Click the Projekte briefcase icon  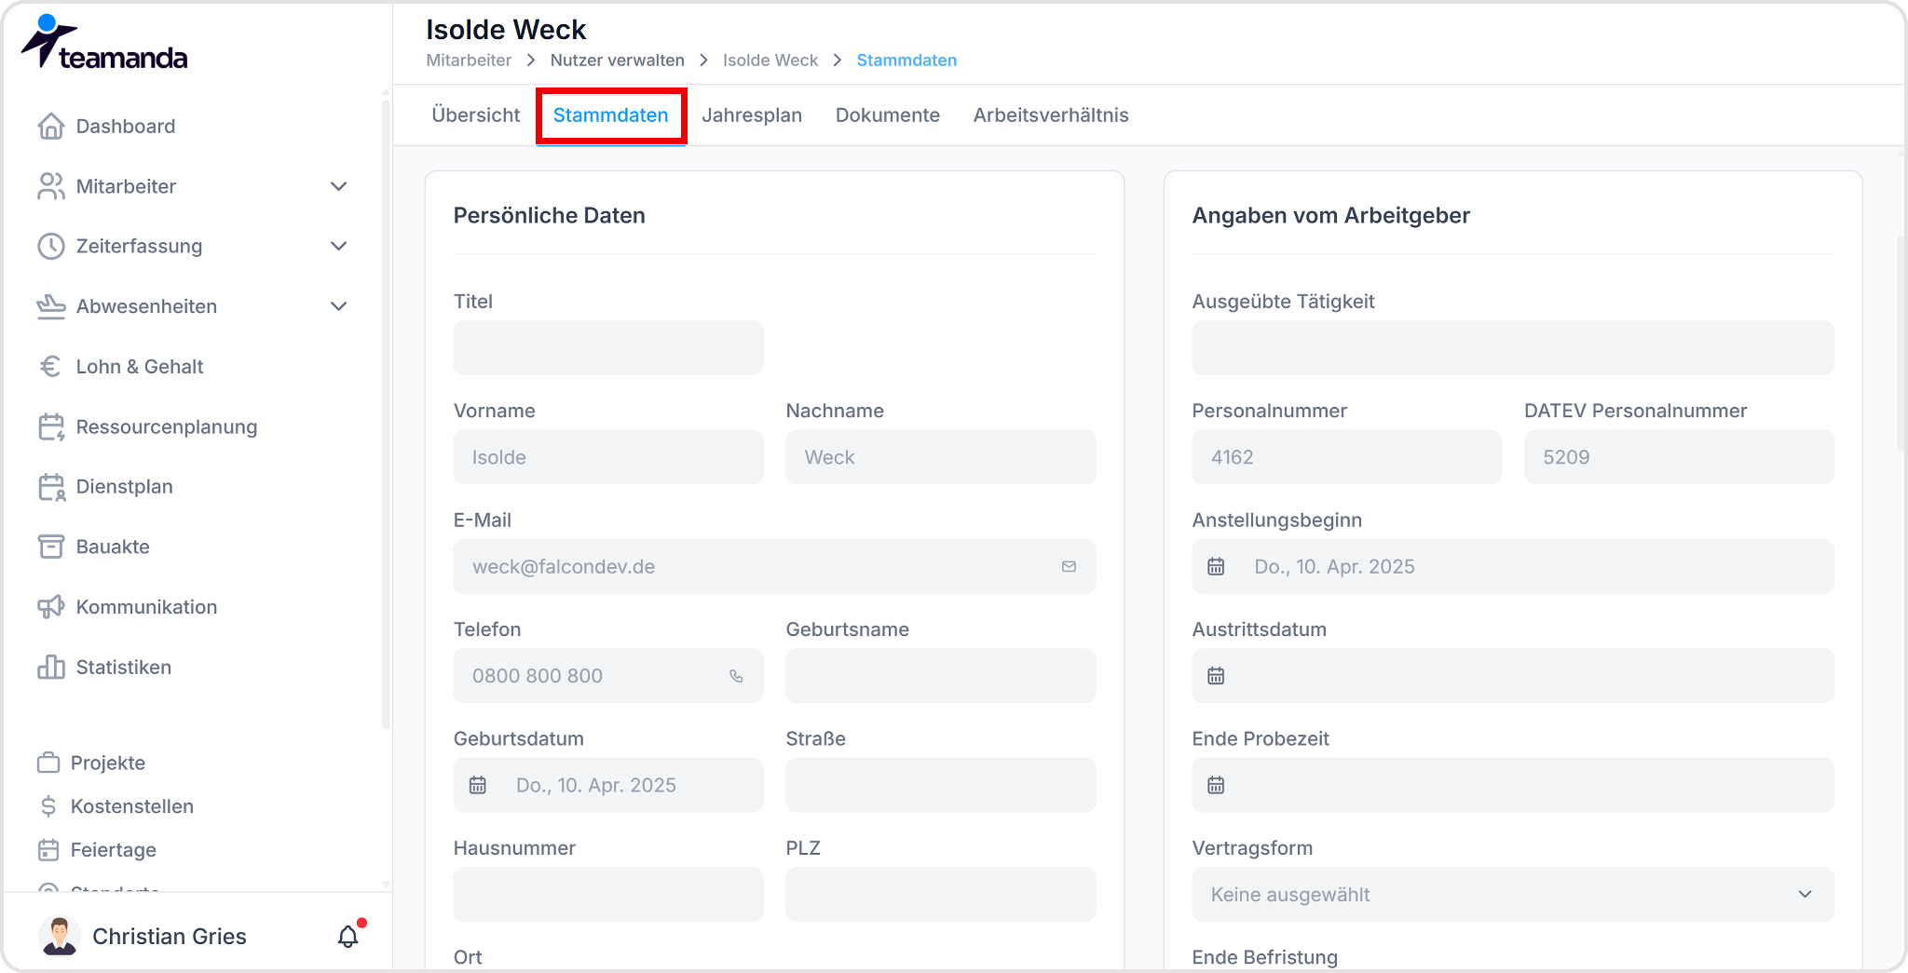tap(48, 763)
